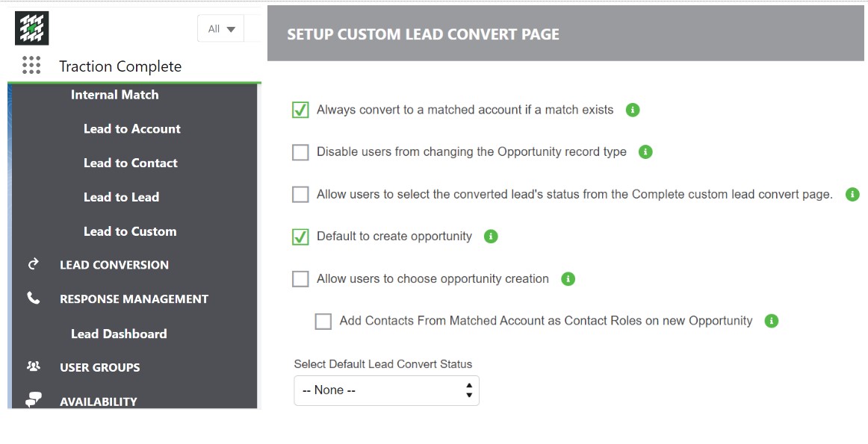This screenshot has width=868, height=444.
Task: Click the Traction Complete app name
Action: [x=120, y=66]
